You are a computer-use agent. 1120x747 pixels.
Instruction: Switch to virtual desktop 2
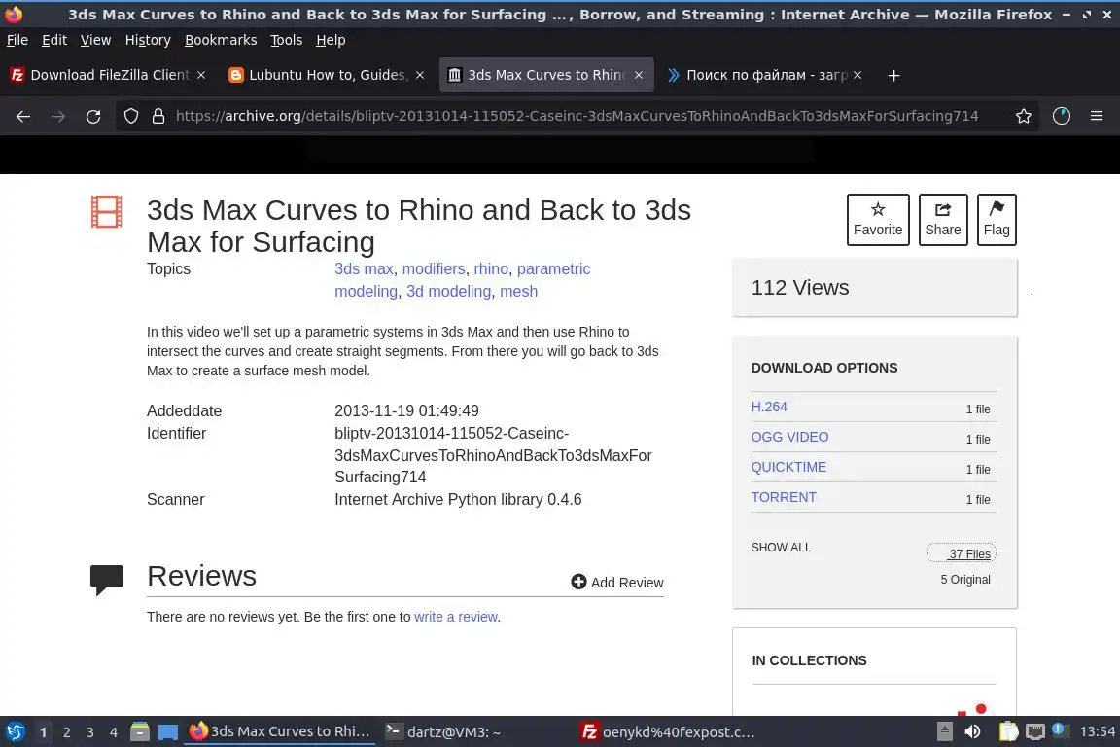click(66, 732)
